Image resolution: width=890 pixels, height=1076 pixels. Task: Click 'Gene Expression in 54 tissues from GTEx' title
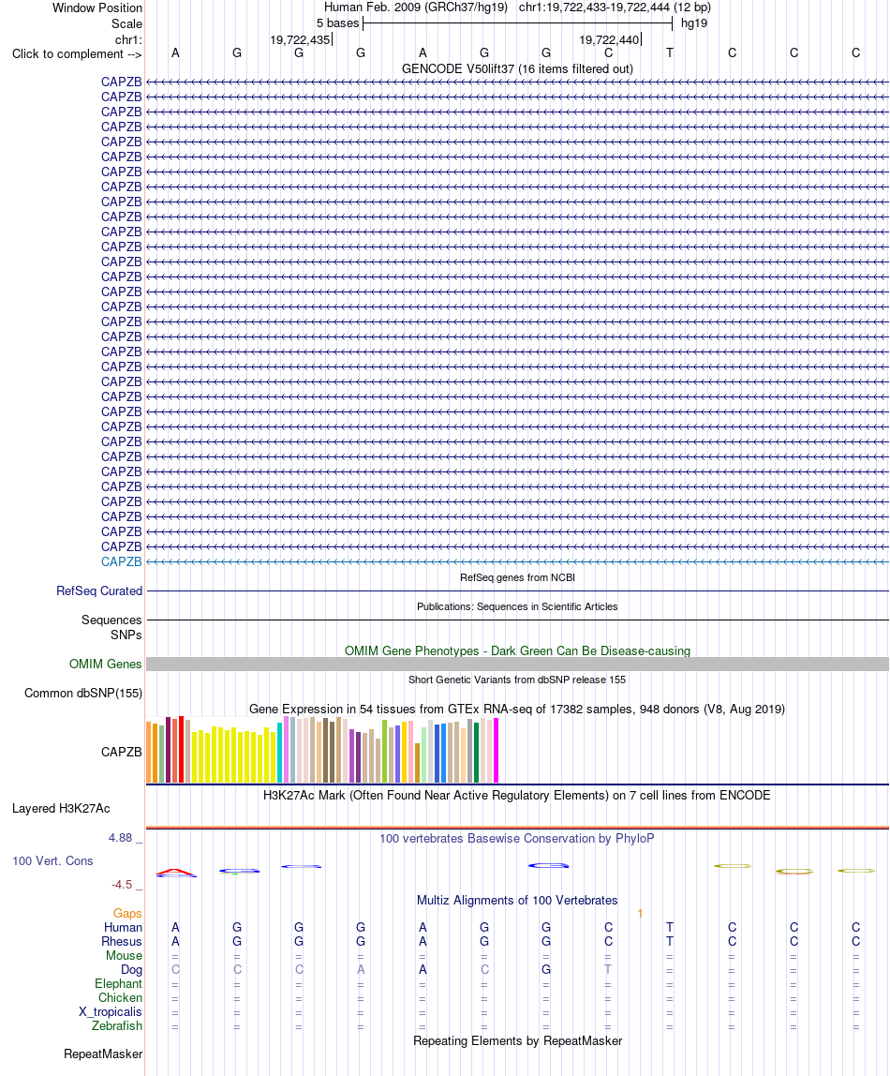(517, 709)
